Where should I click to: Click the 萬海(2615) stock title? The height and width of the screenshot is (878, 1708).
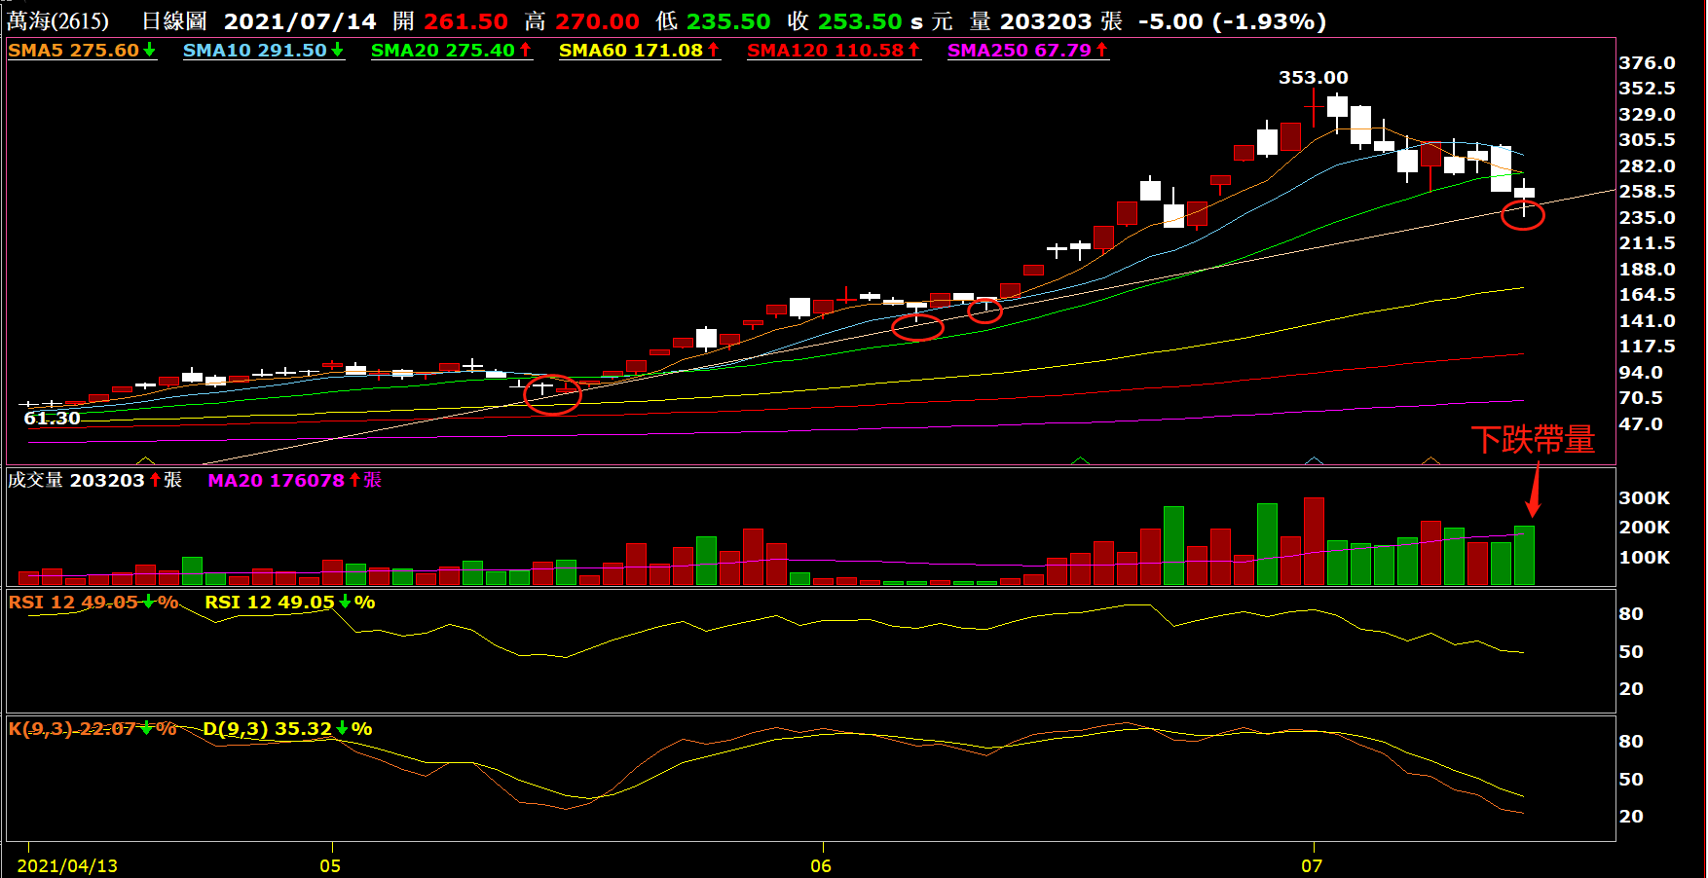58,21
